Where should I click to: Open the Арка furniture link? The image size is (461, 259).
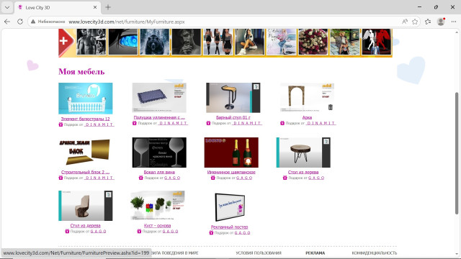pos(307,117)
